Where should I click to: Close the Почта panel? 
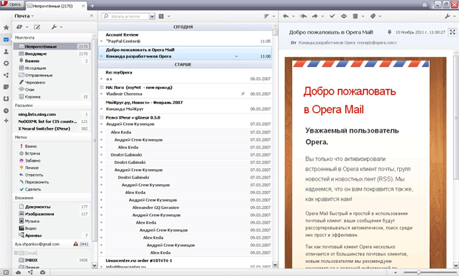[x=91, y=15]
